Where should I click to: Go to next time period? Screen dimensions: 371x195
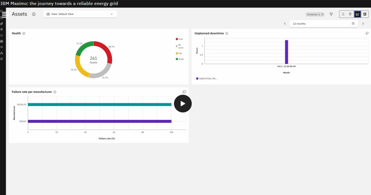click(x=363, y=24)
